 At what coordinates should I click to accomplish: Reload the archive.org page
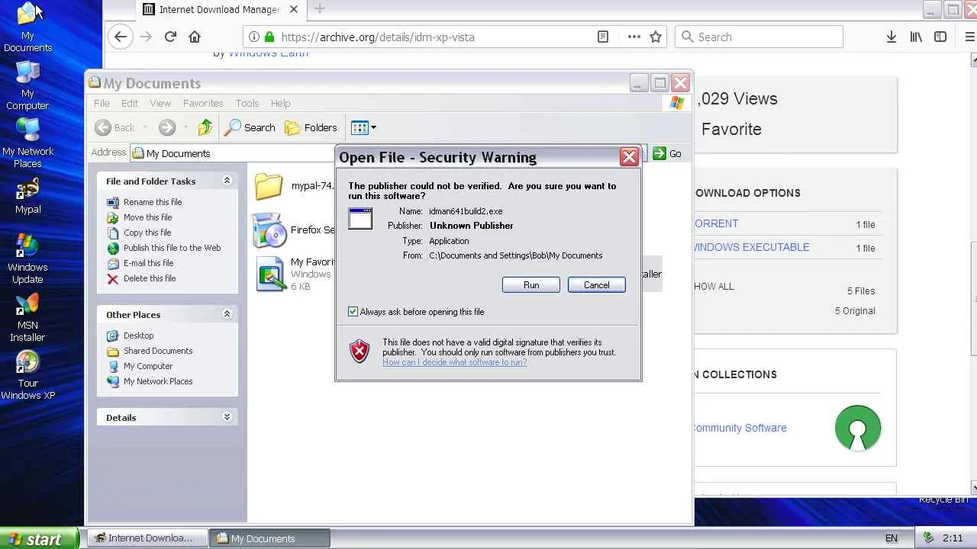[170, 37]
